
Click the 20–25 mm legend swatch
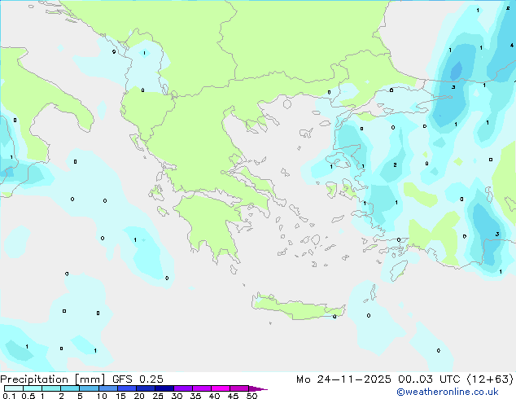point(145,388)
